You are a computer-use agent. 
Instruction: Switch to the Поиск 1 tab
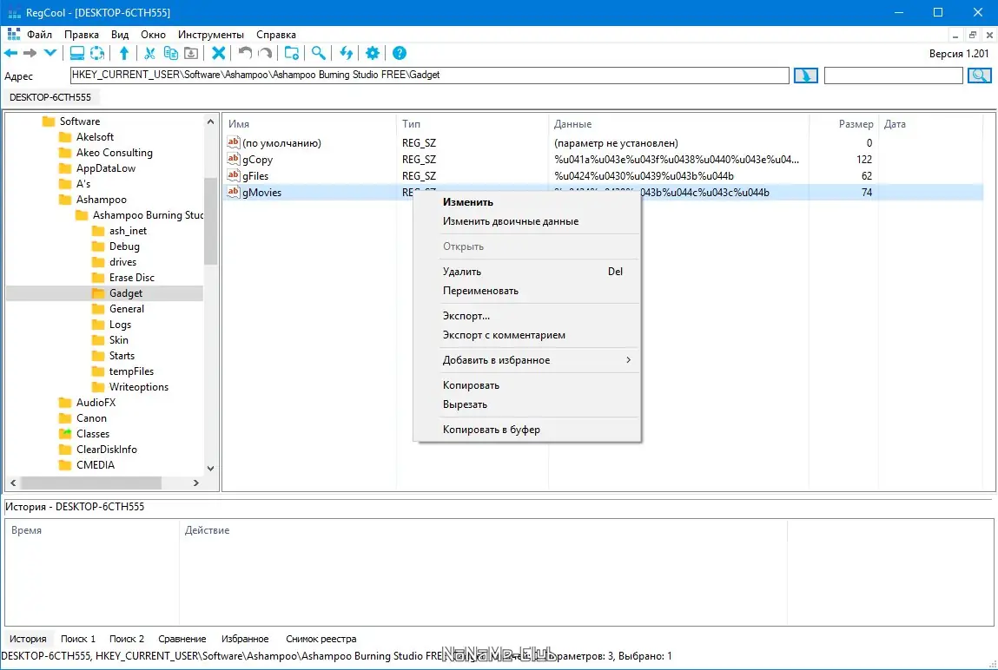78,639
